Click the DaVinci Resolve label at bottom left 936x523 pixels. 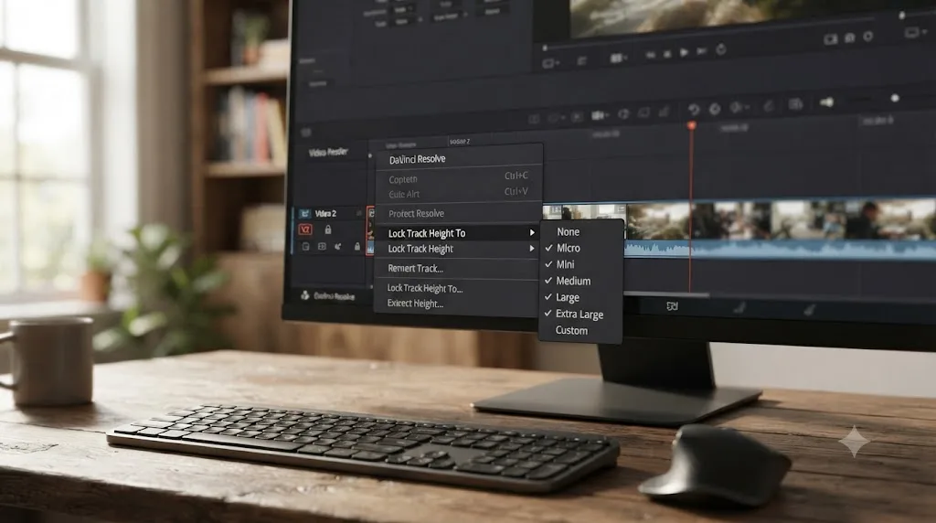coord(335,297)
